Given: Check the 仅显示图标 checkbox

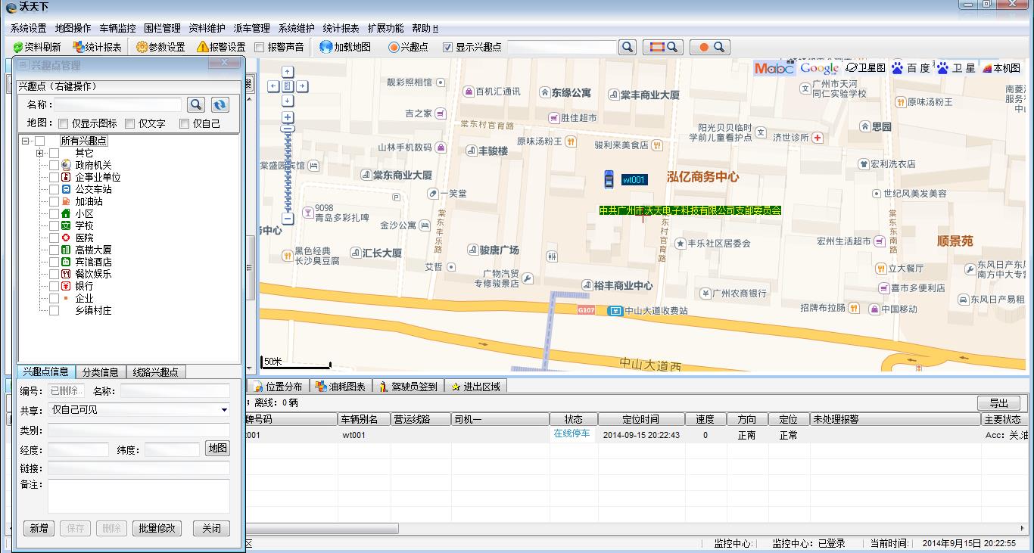Looking at the screenshot, I should pyautogui.click(x=64, y=123).
